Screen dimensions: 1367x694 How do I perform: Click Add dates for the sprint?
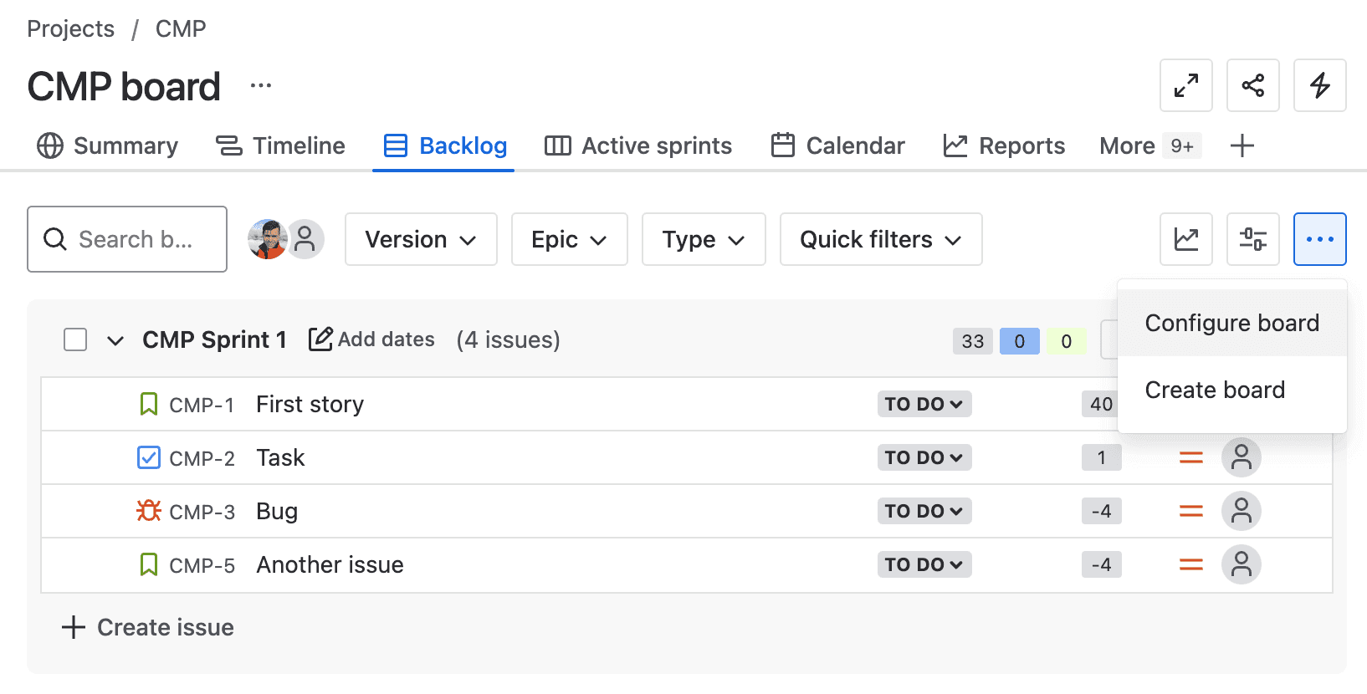372,339
